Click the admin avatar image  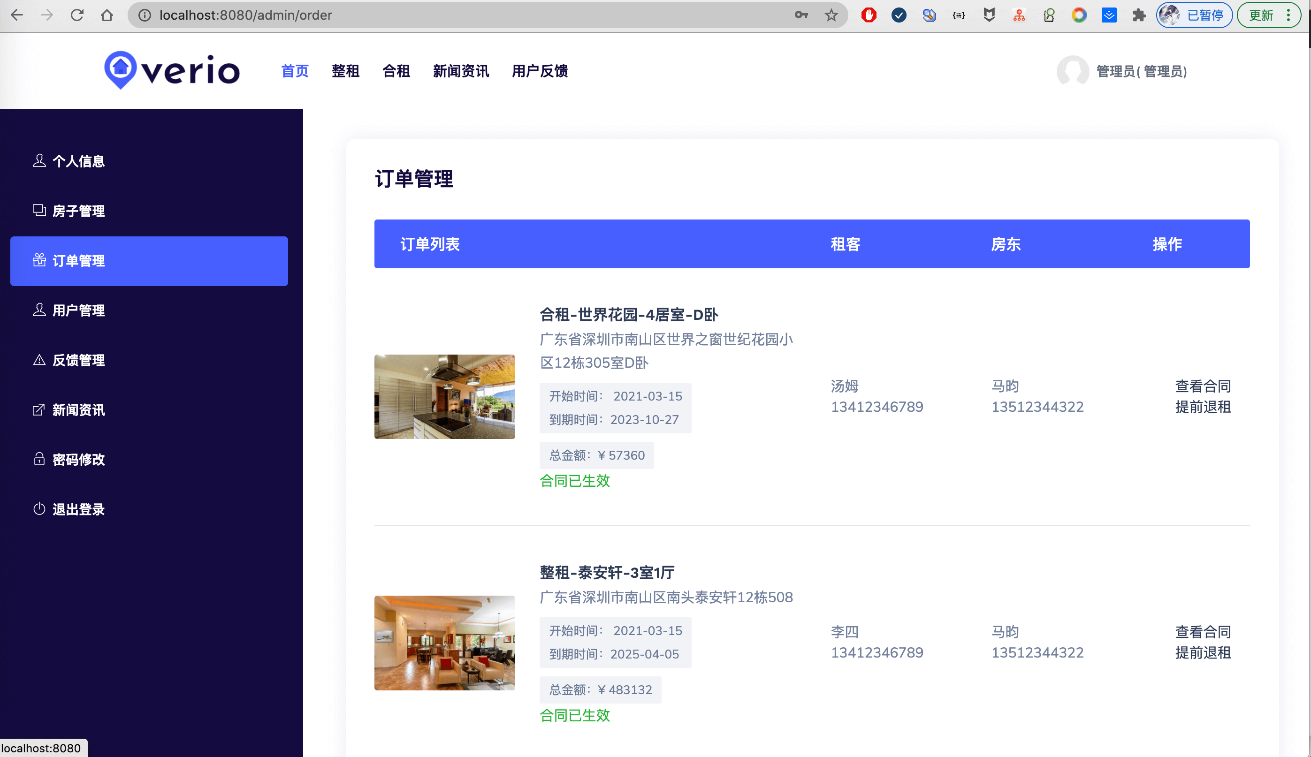(1072, 71)
